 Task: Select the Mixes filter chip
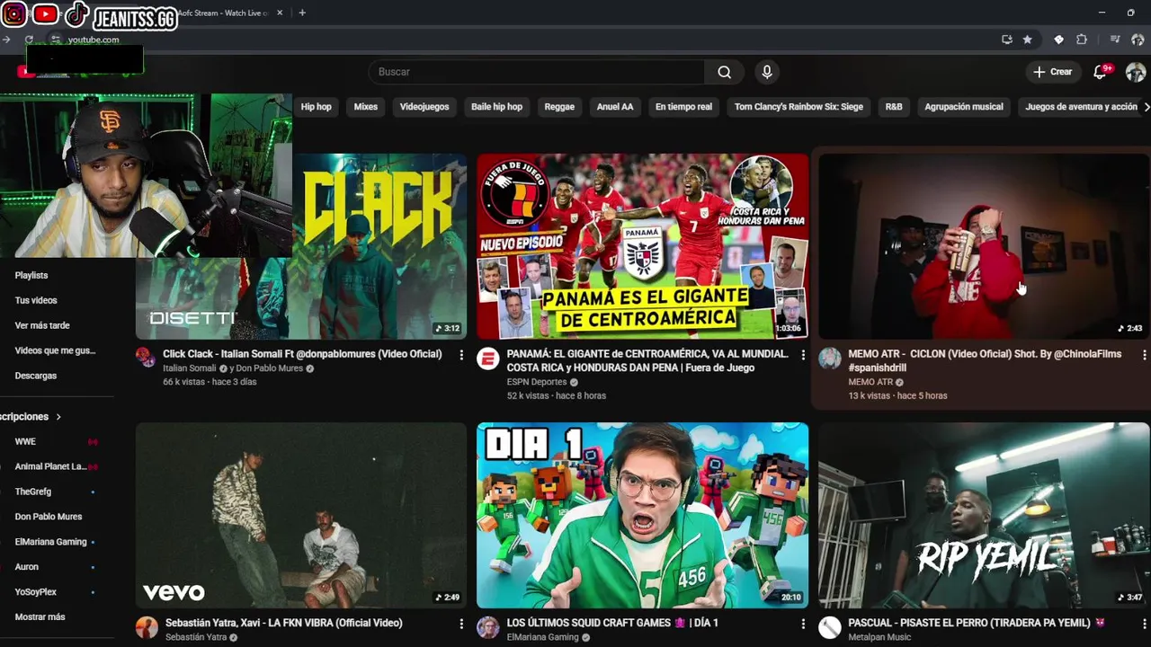pos(366,107)
